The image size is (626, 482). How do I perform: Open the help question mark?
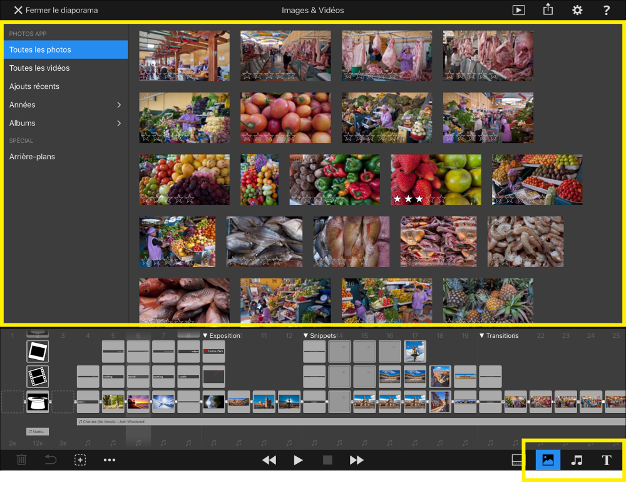[606, 10]
